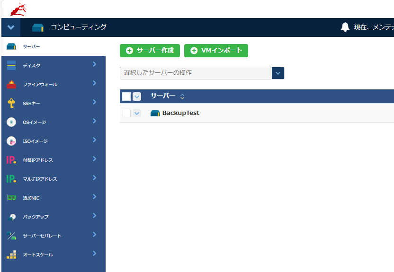Screen dimensions: 394x272
Task: Click the autoscale icon
Action: [x=11, y=254]
